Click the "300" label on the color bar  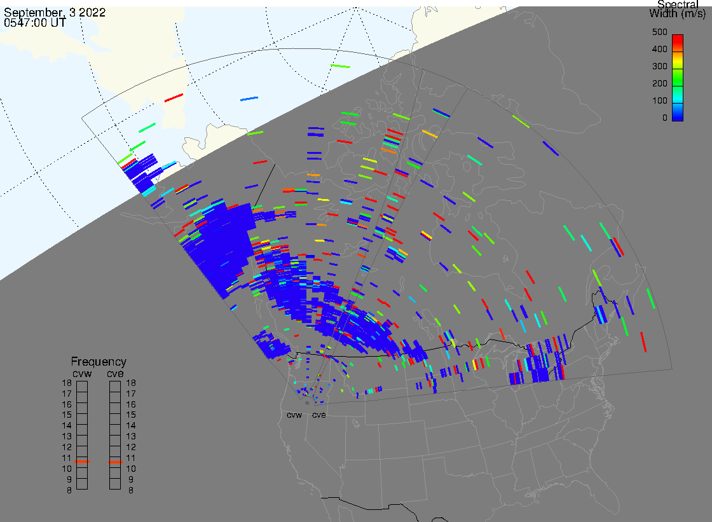tap(659, 66)
